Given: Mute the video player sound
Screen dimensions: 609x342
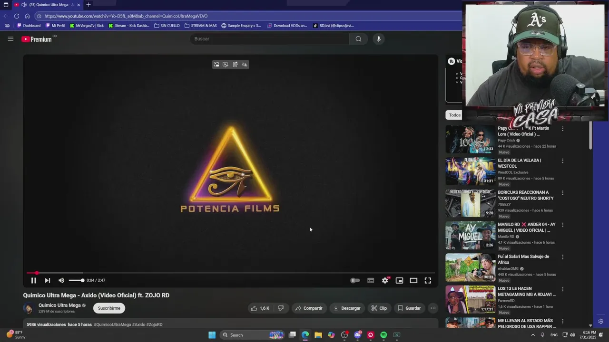Looking at the screenshot, I should click(x=61, y=281).
